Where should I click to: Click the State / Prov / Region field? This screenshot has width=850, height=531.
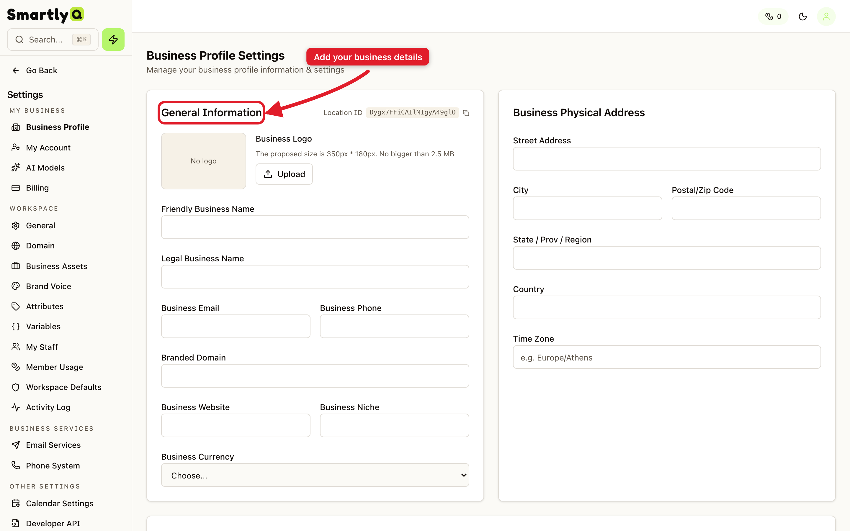pos(667,258)
